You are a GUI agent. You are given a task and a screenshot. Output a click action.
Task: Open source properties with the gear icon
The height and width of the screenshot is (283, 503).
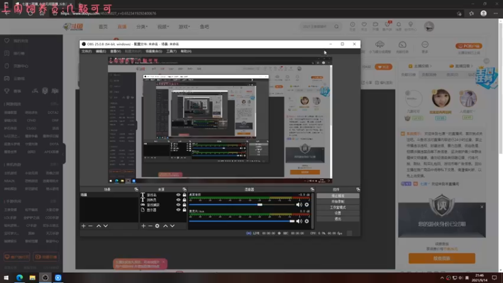tap(157, 226)
